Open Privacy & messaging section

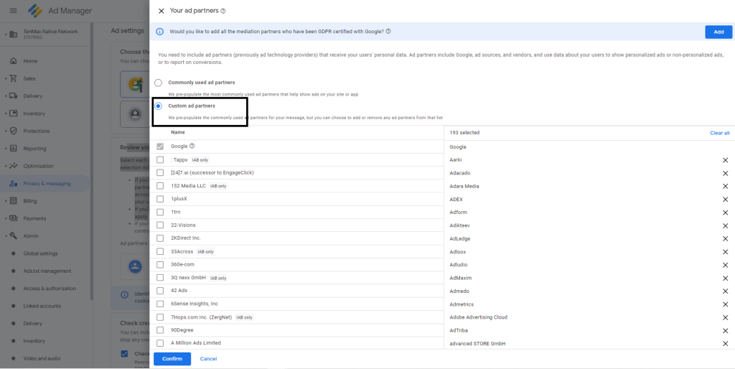point(45,184)
